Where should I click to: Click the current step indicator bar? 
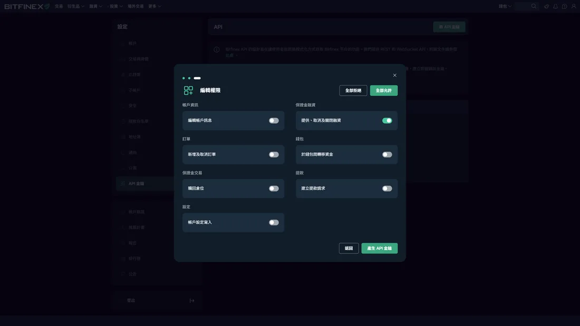(x=197, y=78)
